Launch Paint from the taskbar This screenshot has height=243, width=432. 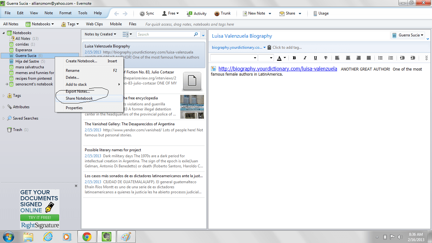click(126, 237)
